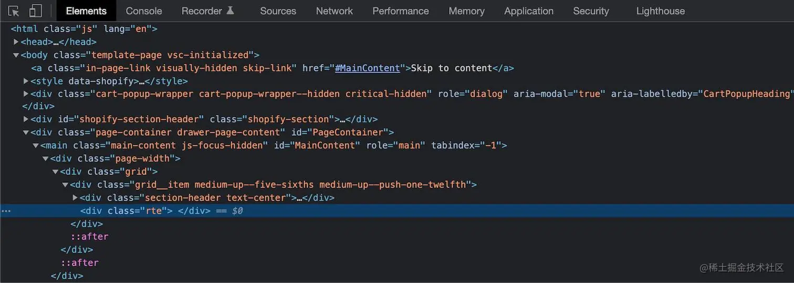Collapse the div class grid node
Viewport: 794px width, 283px height.
(x=56, y=171)
